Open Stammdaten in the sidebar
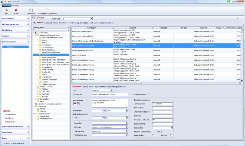Screen dimensions: 245x146 10,122
